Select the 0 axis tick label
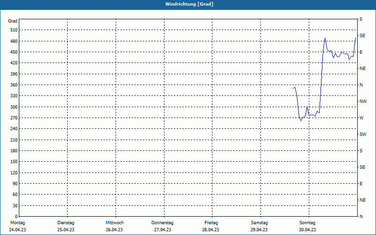376x235 pixels. (x=16, y=216)
